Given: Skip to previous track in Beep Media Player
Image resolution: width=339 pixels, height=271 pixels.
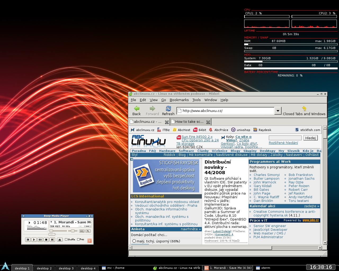Looking at the screenshot, I should [28, 240].
